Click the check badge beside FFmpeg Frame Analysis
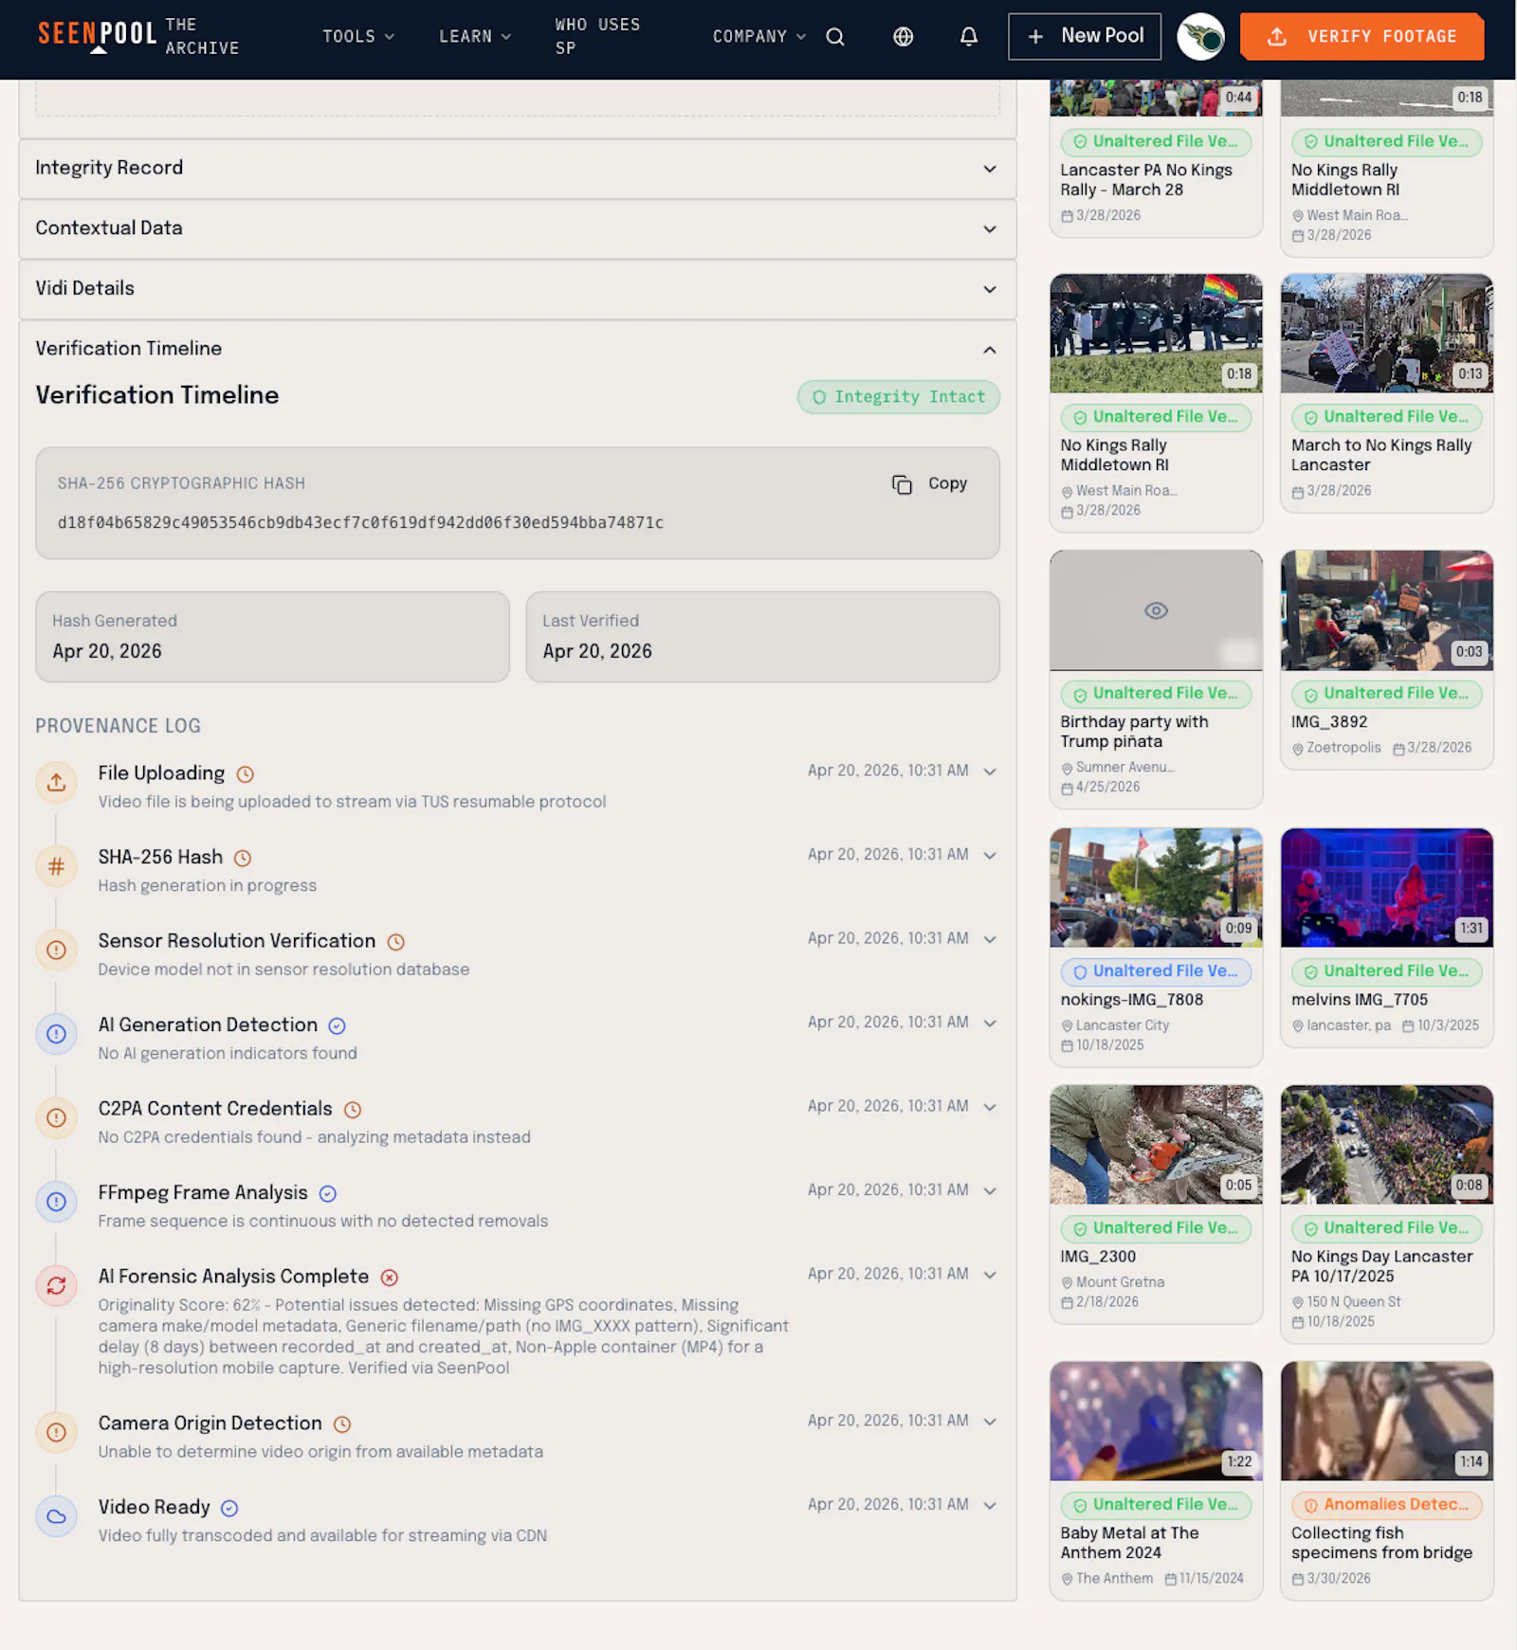Viewport: 1517px width, 1650px height. pos(328,1194)
